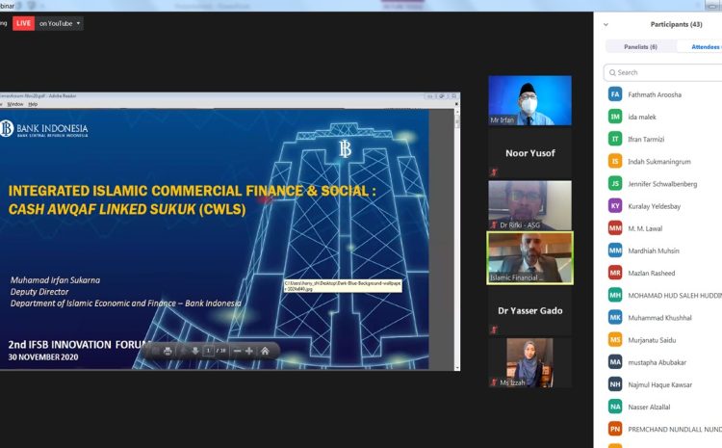Image resolution: width=722 pixels, height=448 pixels.
Task: Switch to the Attendees tab
Action: pos(700,46)
